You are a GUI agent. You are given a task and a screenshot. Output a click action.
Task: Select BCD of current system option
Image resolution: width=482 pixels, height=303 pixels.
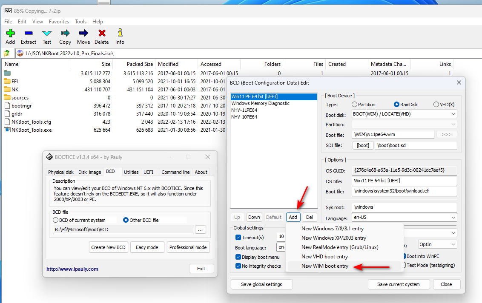coord(56,220)
